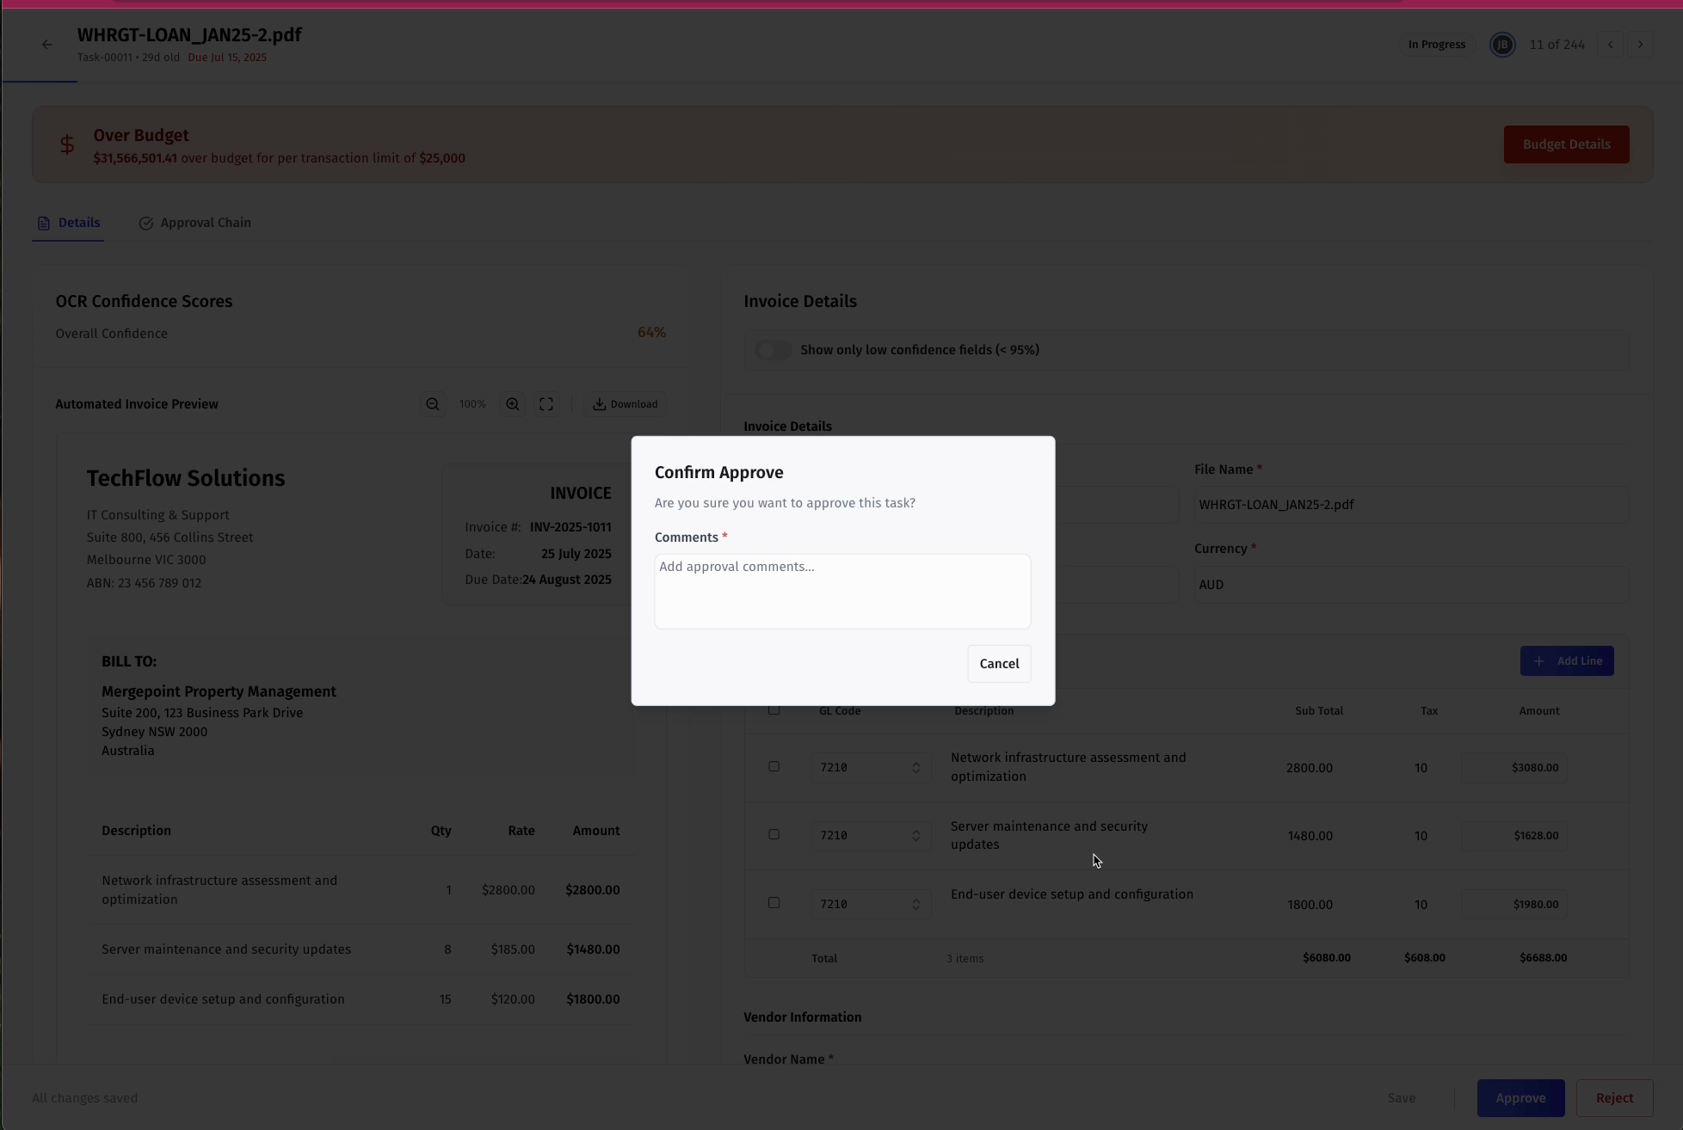The height and width of the screenshot is (1130, 1683).
Task: Toggle show only low confidence fields
Action: pos(773,350)
